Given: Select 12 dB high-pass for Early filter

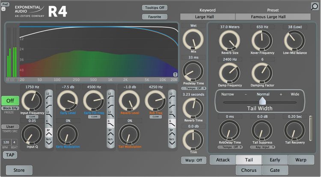Looking at the screenshot, I should (x=110, y=95).
